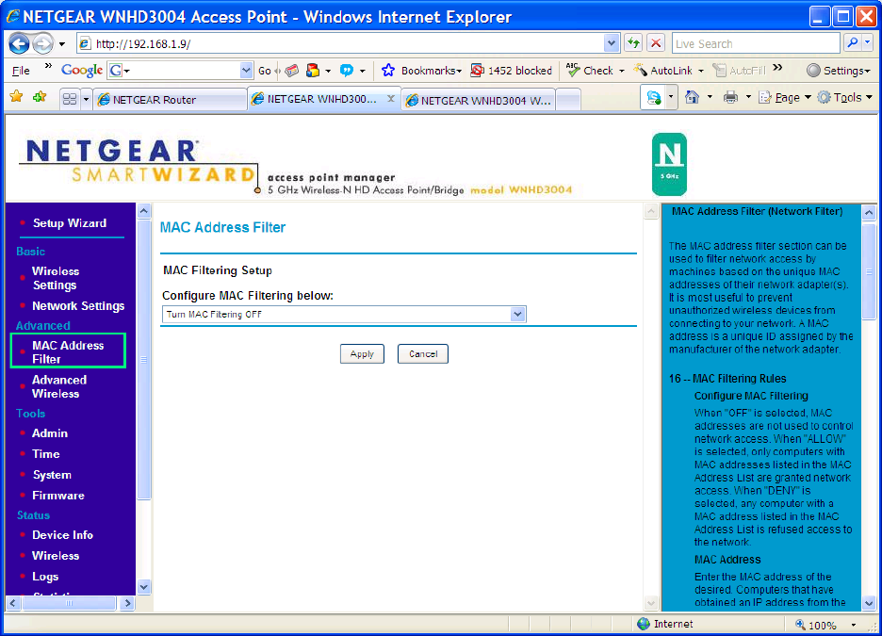Open a new blank tab
Image resolution: width=882 pixels, height=636 pixels.
pos(568,100)
